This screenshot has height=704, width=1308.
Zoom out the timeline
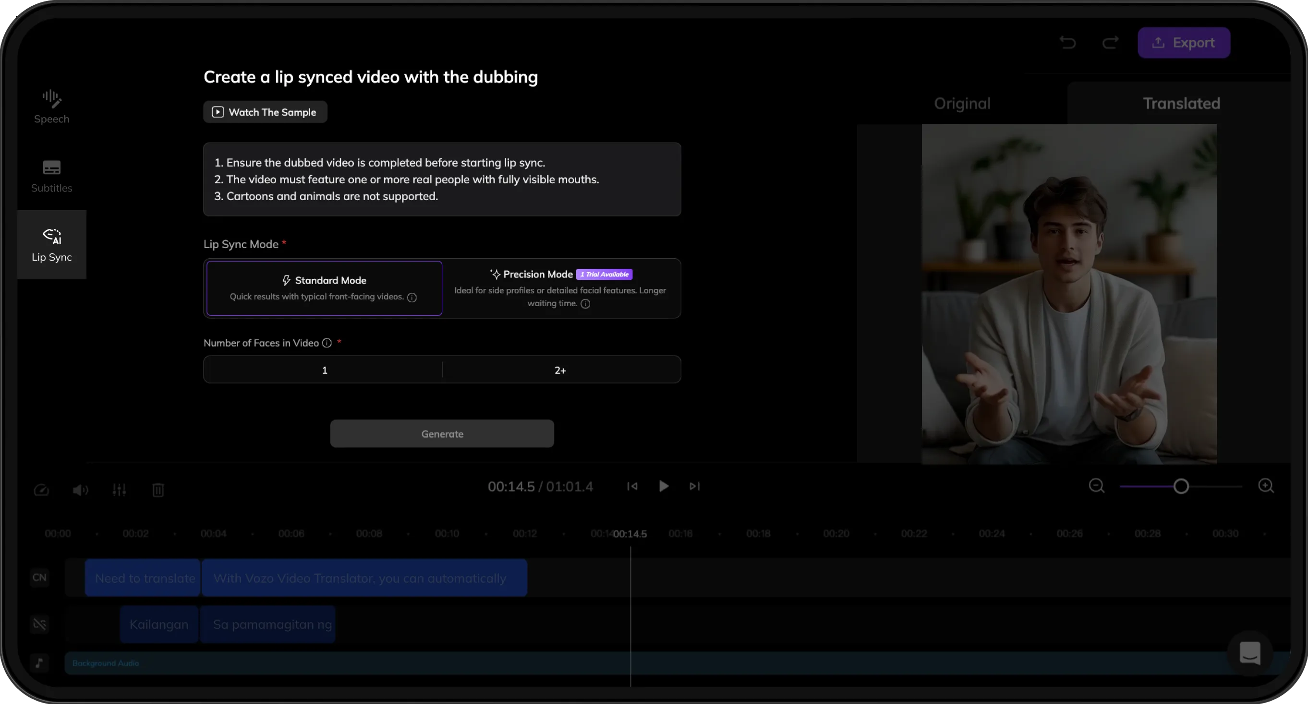(1097, 486)
